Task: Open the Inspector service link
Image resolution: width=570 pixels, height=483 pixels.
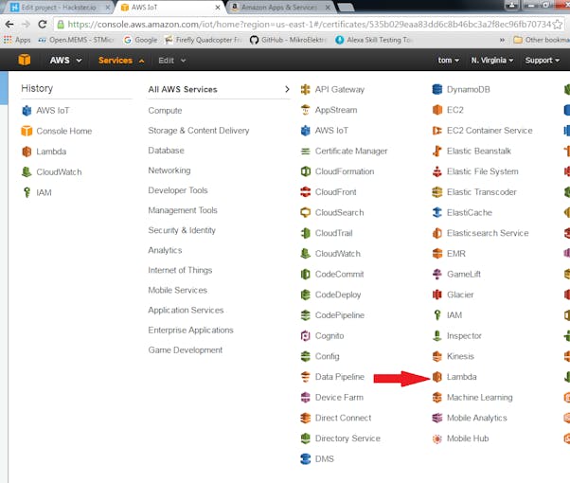Action: coord(464,335)
